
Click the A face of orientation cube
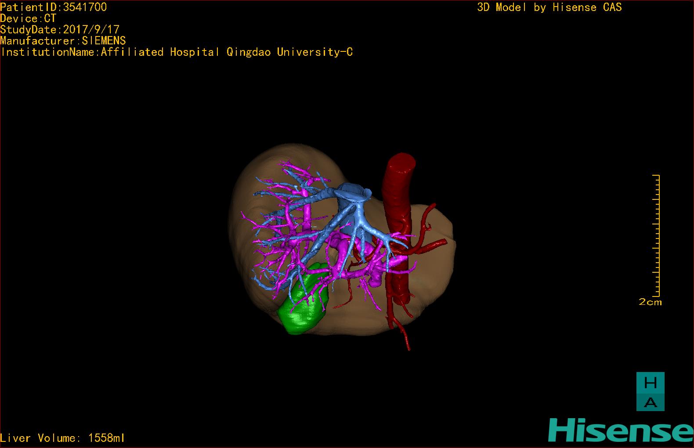650,402
